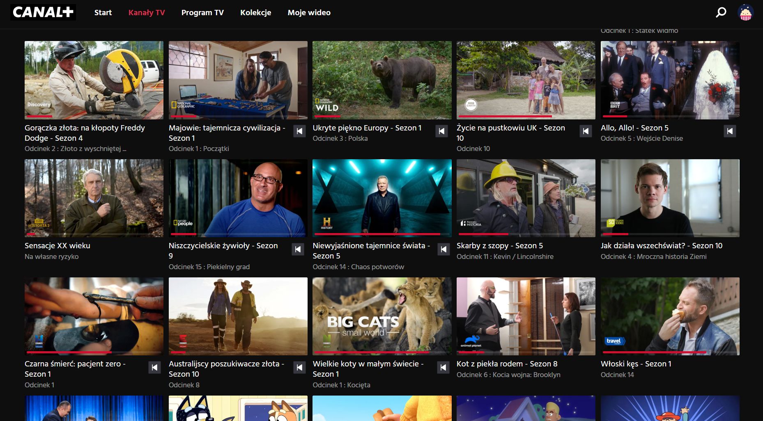Restart Allo, Allo! episode from beginning
The height and width of the screenshot is (421, 763).
[x=730, y=131]
